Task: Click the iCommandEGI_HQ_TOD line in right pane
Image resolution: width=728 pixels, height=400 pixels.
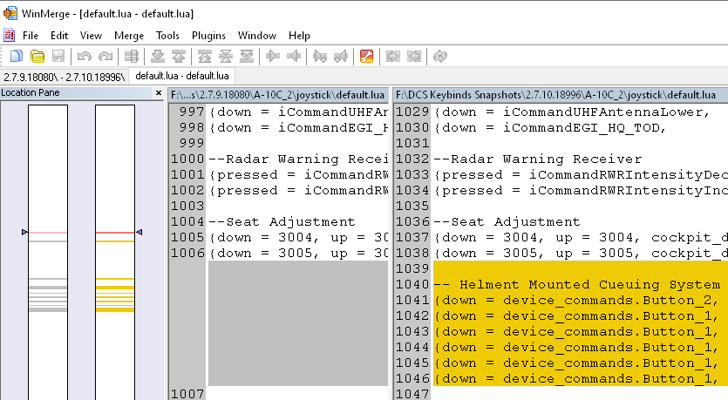Action: [550, 127]
